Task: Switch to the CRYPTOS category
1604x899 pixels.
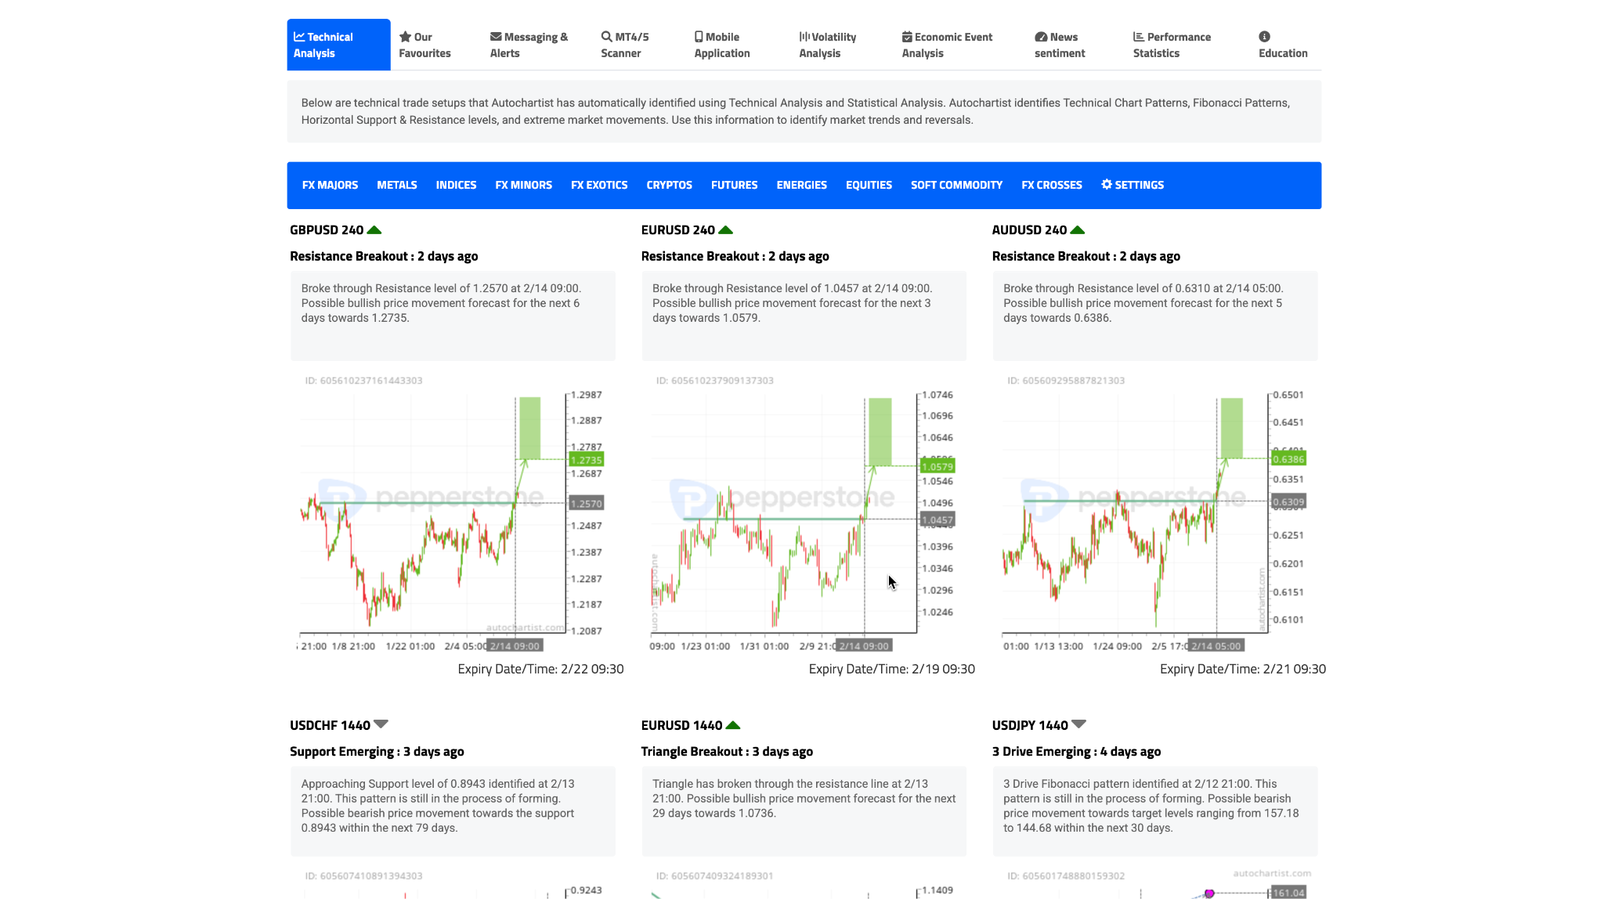Action: (x=669, y=186)
